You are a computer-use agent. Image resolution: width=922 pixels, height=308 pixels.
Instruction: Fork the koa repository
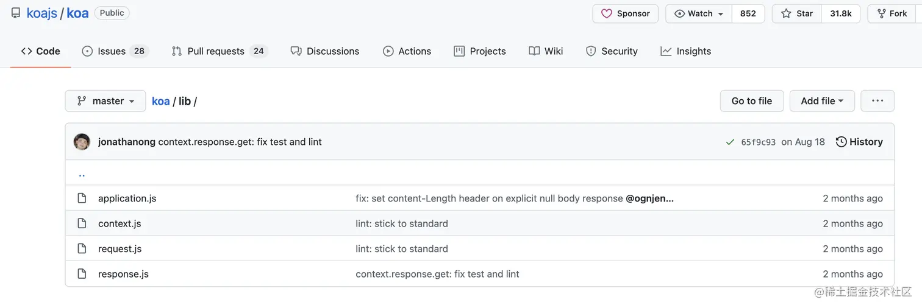(892, 13)
